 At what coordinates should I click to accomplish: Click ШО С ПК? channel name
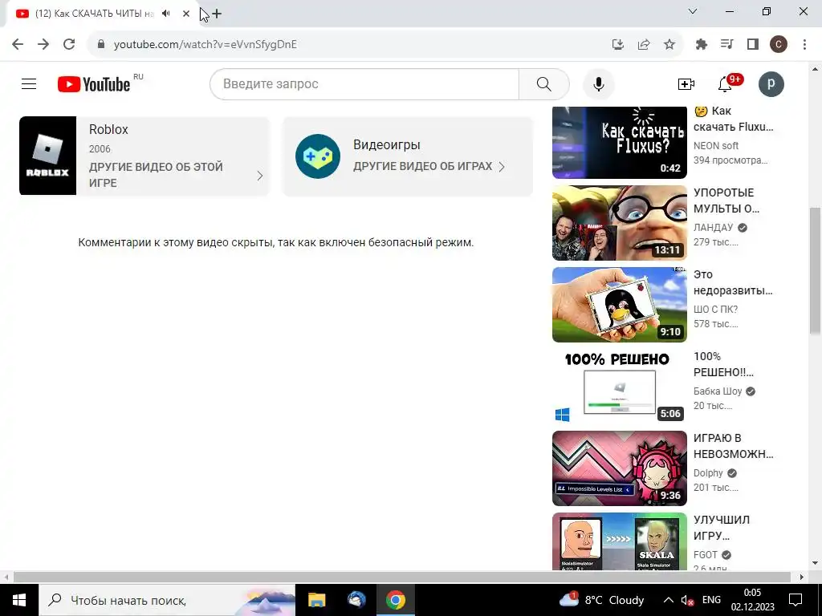715,309
